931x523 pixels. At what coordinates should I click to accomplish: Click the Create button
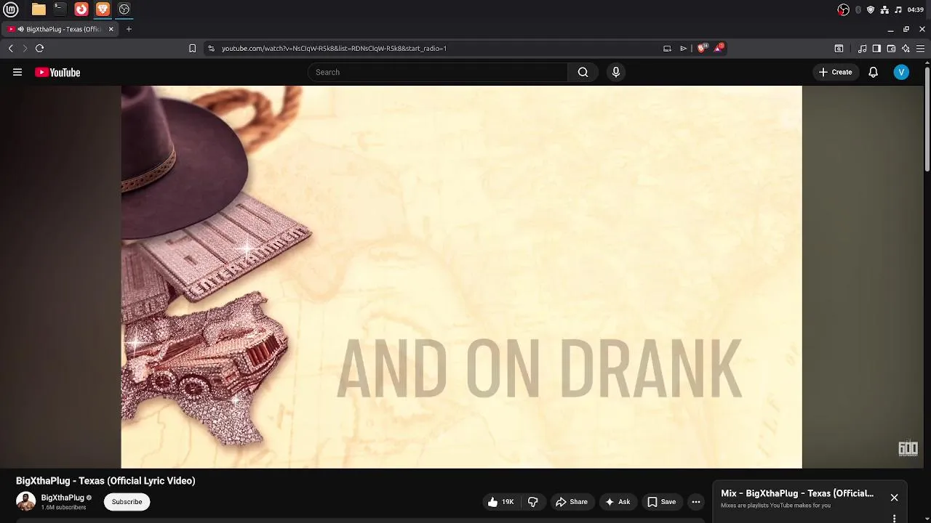pyautogui.click(x=835, y=72)
